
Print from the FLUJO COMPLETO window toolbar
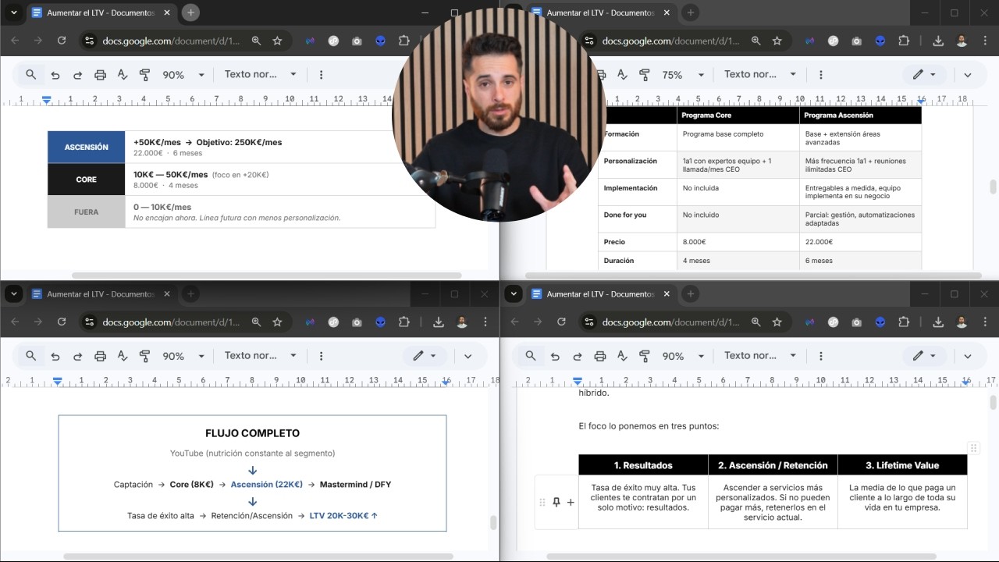pos(100,356)
